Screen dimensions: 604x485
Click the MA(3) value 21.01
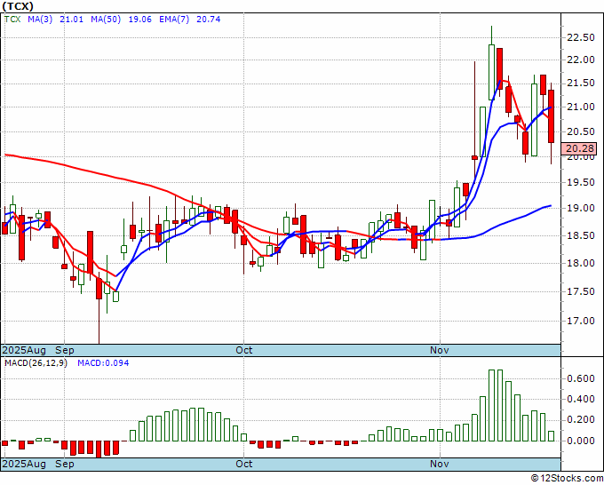[71, 20]
